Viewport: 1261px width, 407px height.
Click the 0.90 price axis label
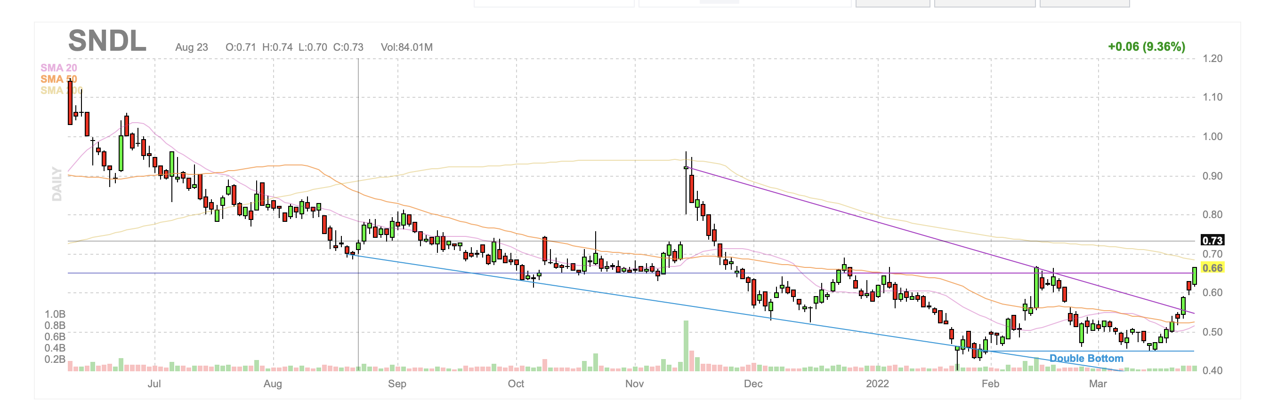coord(1212,176)
